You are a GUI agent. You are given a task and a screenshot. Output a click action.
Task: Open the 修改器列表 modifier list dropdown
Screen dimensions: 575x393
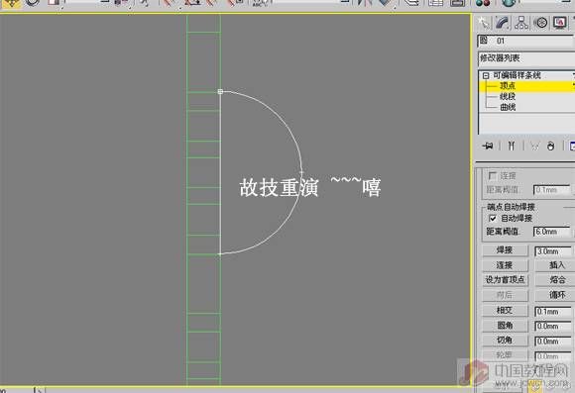pyautogui.click(x=526, y=58)
